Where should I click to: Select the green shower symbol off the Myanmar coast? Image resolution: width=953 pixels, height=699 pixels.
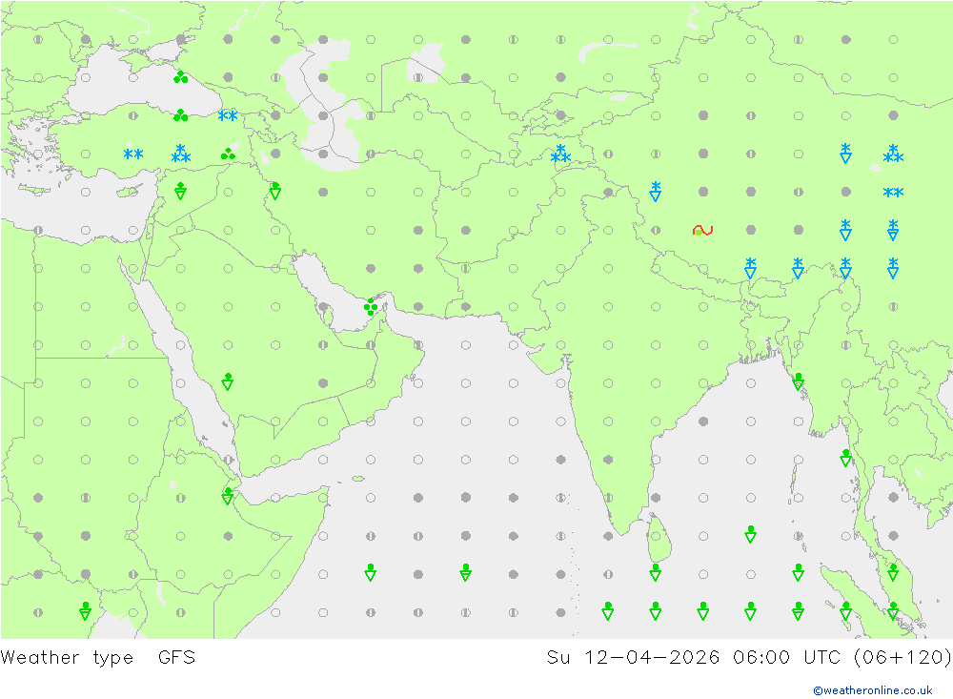click(845, 458)
